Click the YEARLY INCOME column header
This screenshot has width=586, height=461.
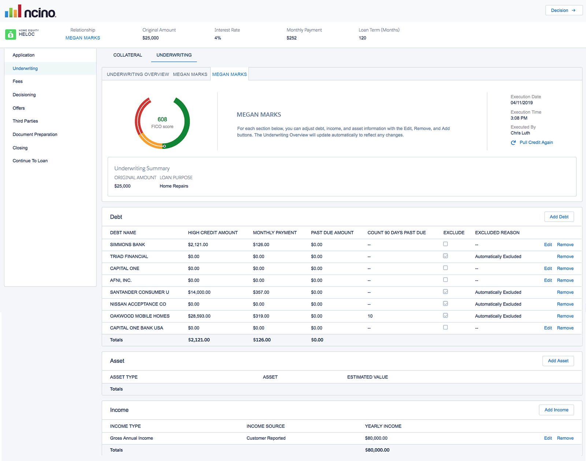[383, 426]
